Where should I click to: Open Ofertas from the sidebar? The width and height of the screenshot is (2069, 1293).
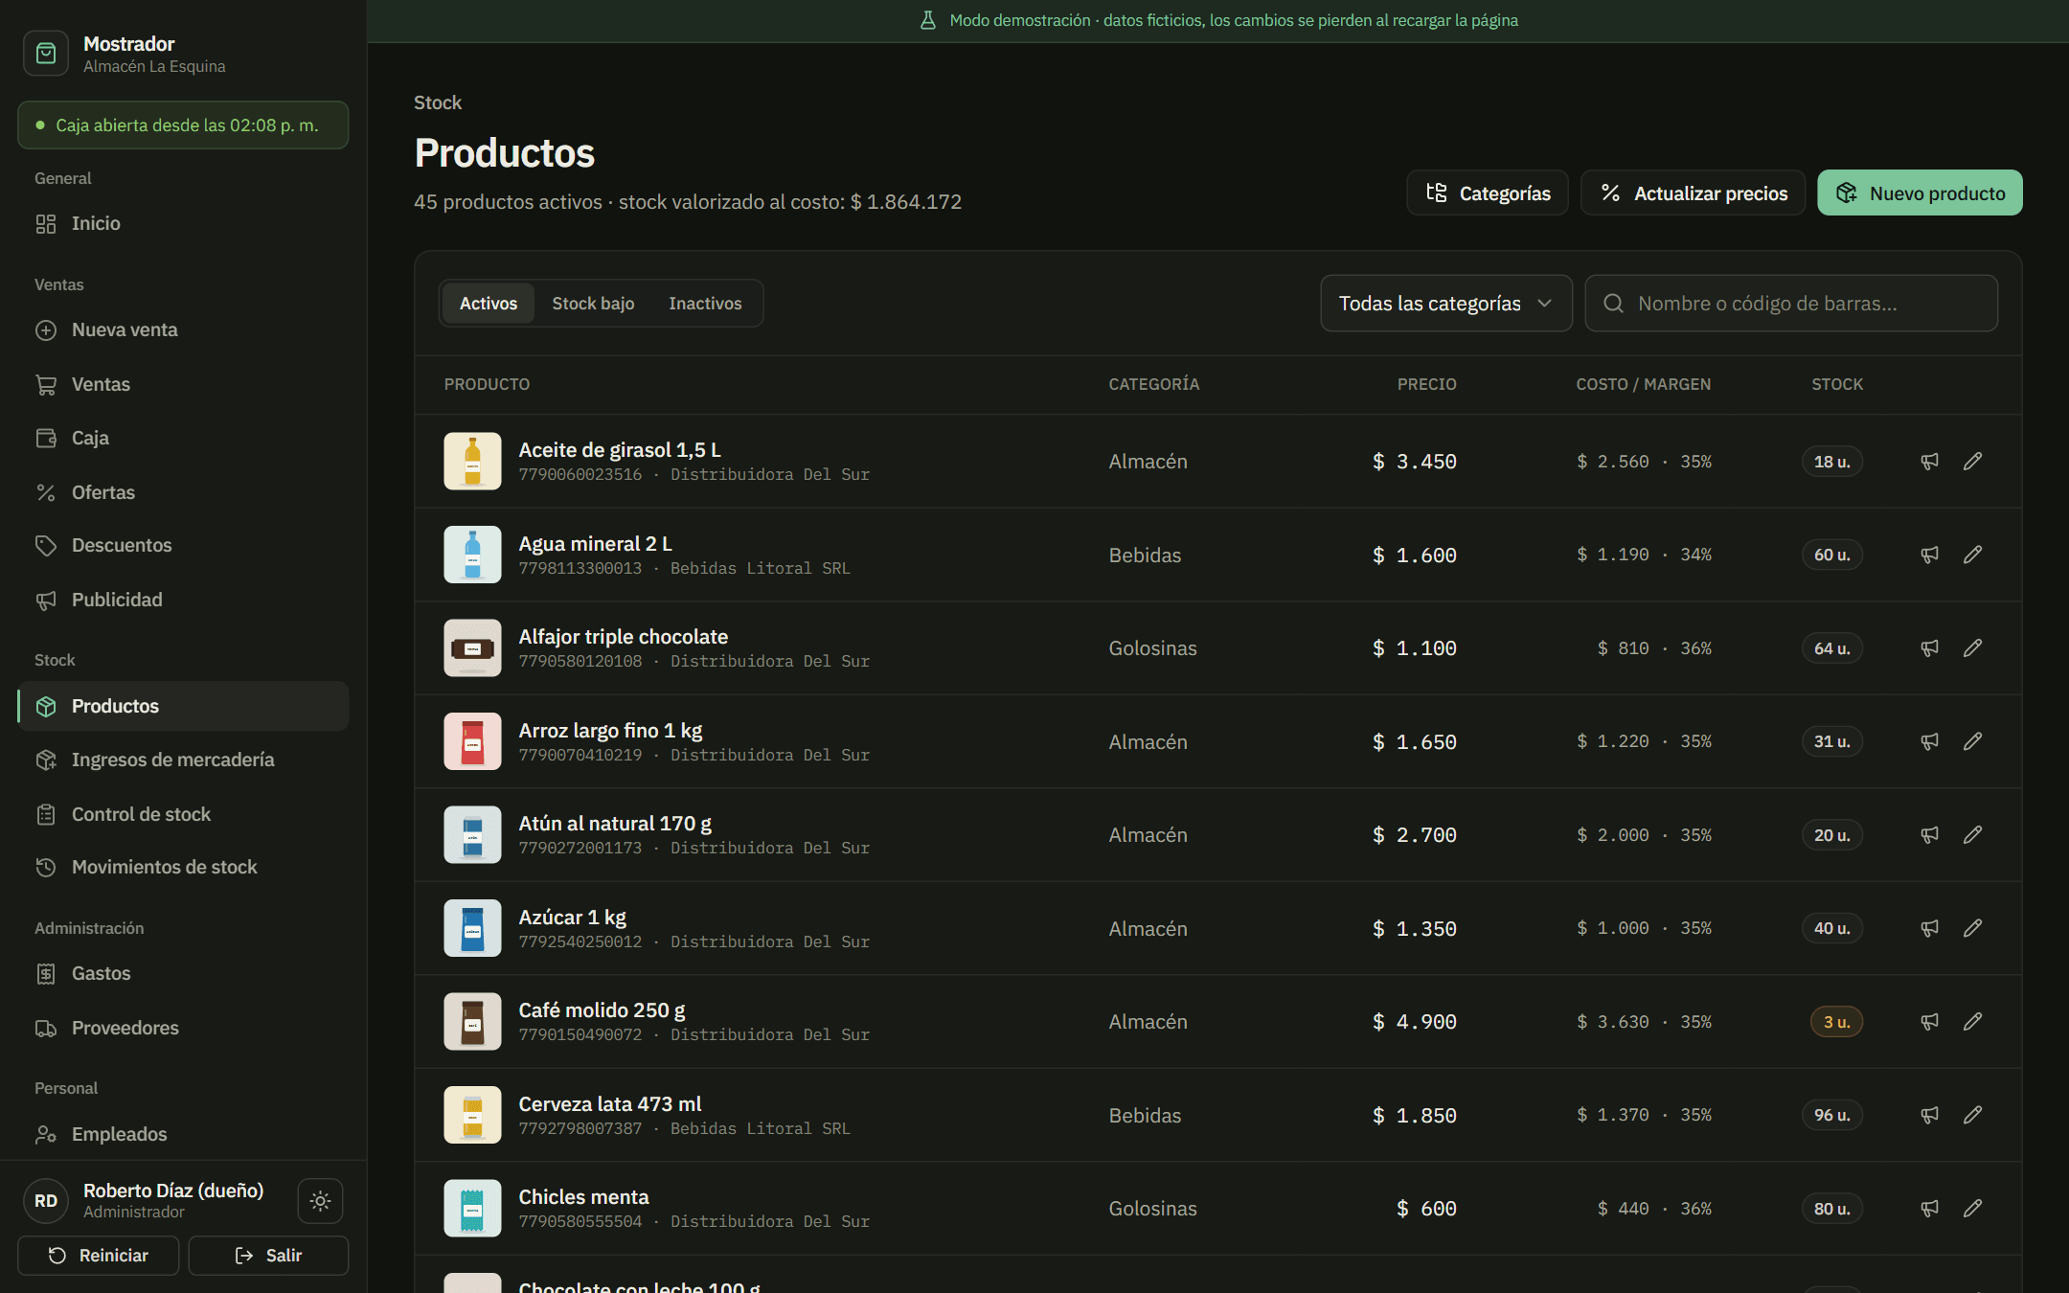pos(183,492)
